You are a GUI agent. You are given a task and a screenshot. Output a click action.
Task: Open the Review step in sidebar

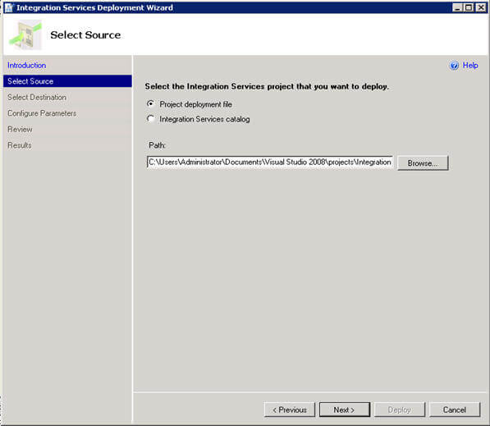(x=20, y=130)
